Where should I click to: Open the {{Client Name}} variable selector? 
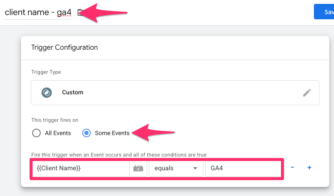point(81,168)
